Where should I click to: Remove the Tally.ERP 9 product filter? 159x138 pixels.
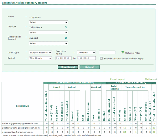click(x=66, y=27)
